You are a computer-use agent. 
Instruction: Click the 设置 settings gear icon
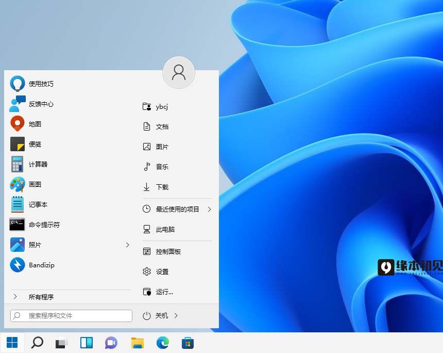[147, 271]
